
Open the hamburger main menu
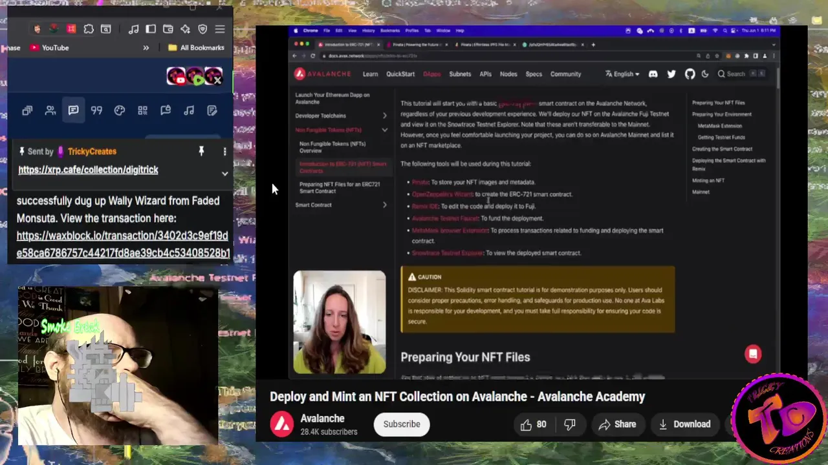tap(220, 29)
